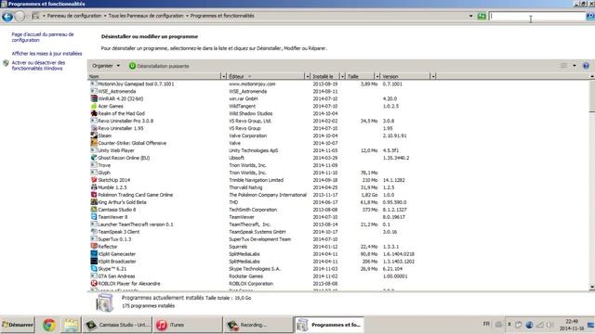Sort by the Version column header
Viewport: 595px width, 334px height.
(x=405, y=76)
